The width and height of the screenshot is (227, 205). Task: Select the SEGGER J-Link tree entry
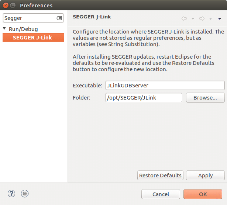(x=32, y=38)
